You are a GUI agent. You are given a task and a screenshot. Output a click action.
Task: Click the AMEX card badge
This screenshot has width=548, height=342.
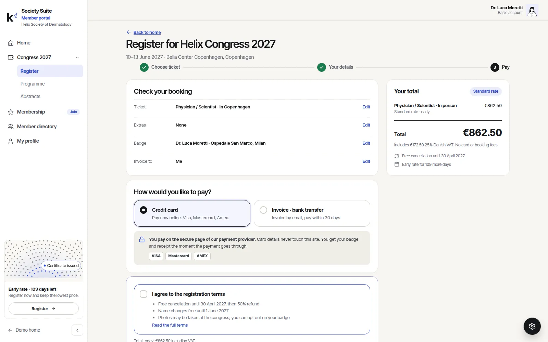[202, 256]
